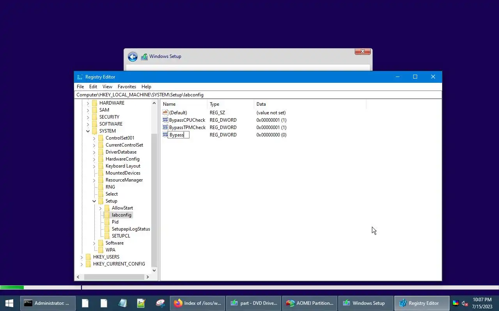Click the HARDWARE folder icon
The height and width of the screenshot is (311, 499).
coord(94,103)
